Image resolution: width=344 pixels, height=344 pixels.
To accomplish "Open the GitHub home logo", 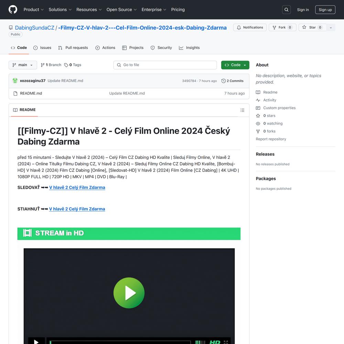I will pyautogui.click(x=13, y=10).
